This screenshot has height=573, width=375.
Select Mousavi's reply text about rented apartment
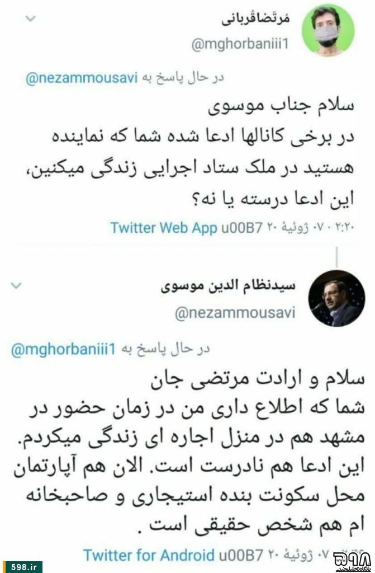189,453
